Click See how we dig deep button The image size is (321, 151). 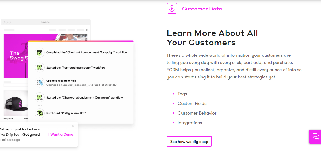coord(189,141)
